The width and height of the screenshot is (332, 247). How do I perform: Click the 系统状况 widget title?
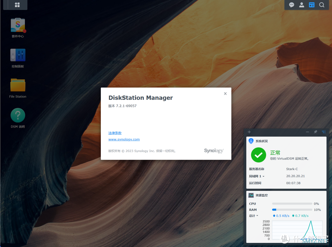[x=262, y=141]
